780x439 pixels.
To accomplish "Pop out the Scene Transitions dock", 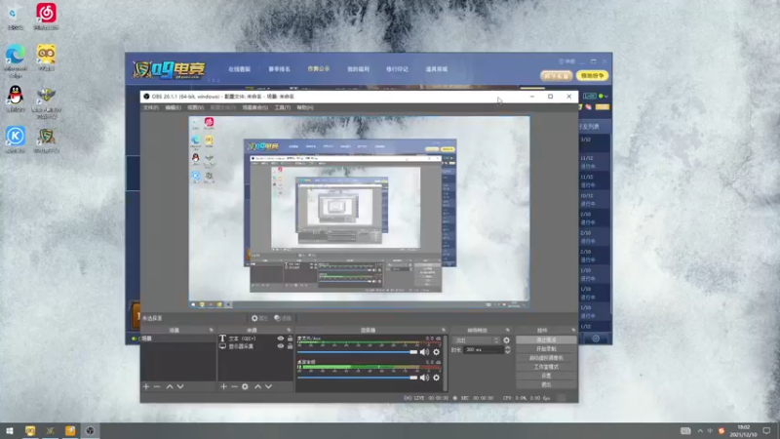I will point(507,330).
